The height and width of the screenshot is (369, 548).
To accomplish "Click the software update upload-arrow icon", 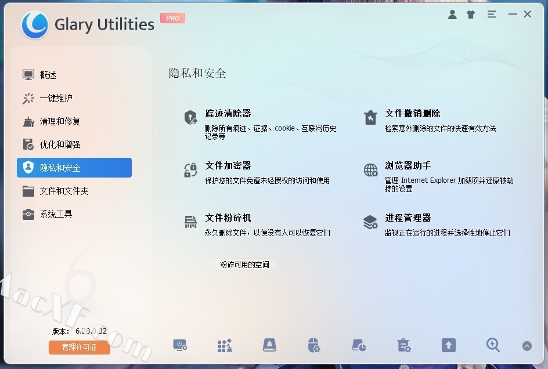I will coord(448,345).
